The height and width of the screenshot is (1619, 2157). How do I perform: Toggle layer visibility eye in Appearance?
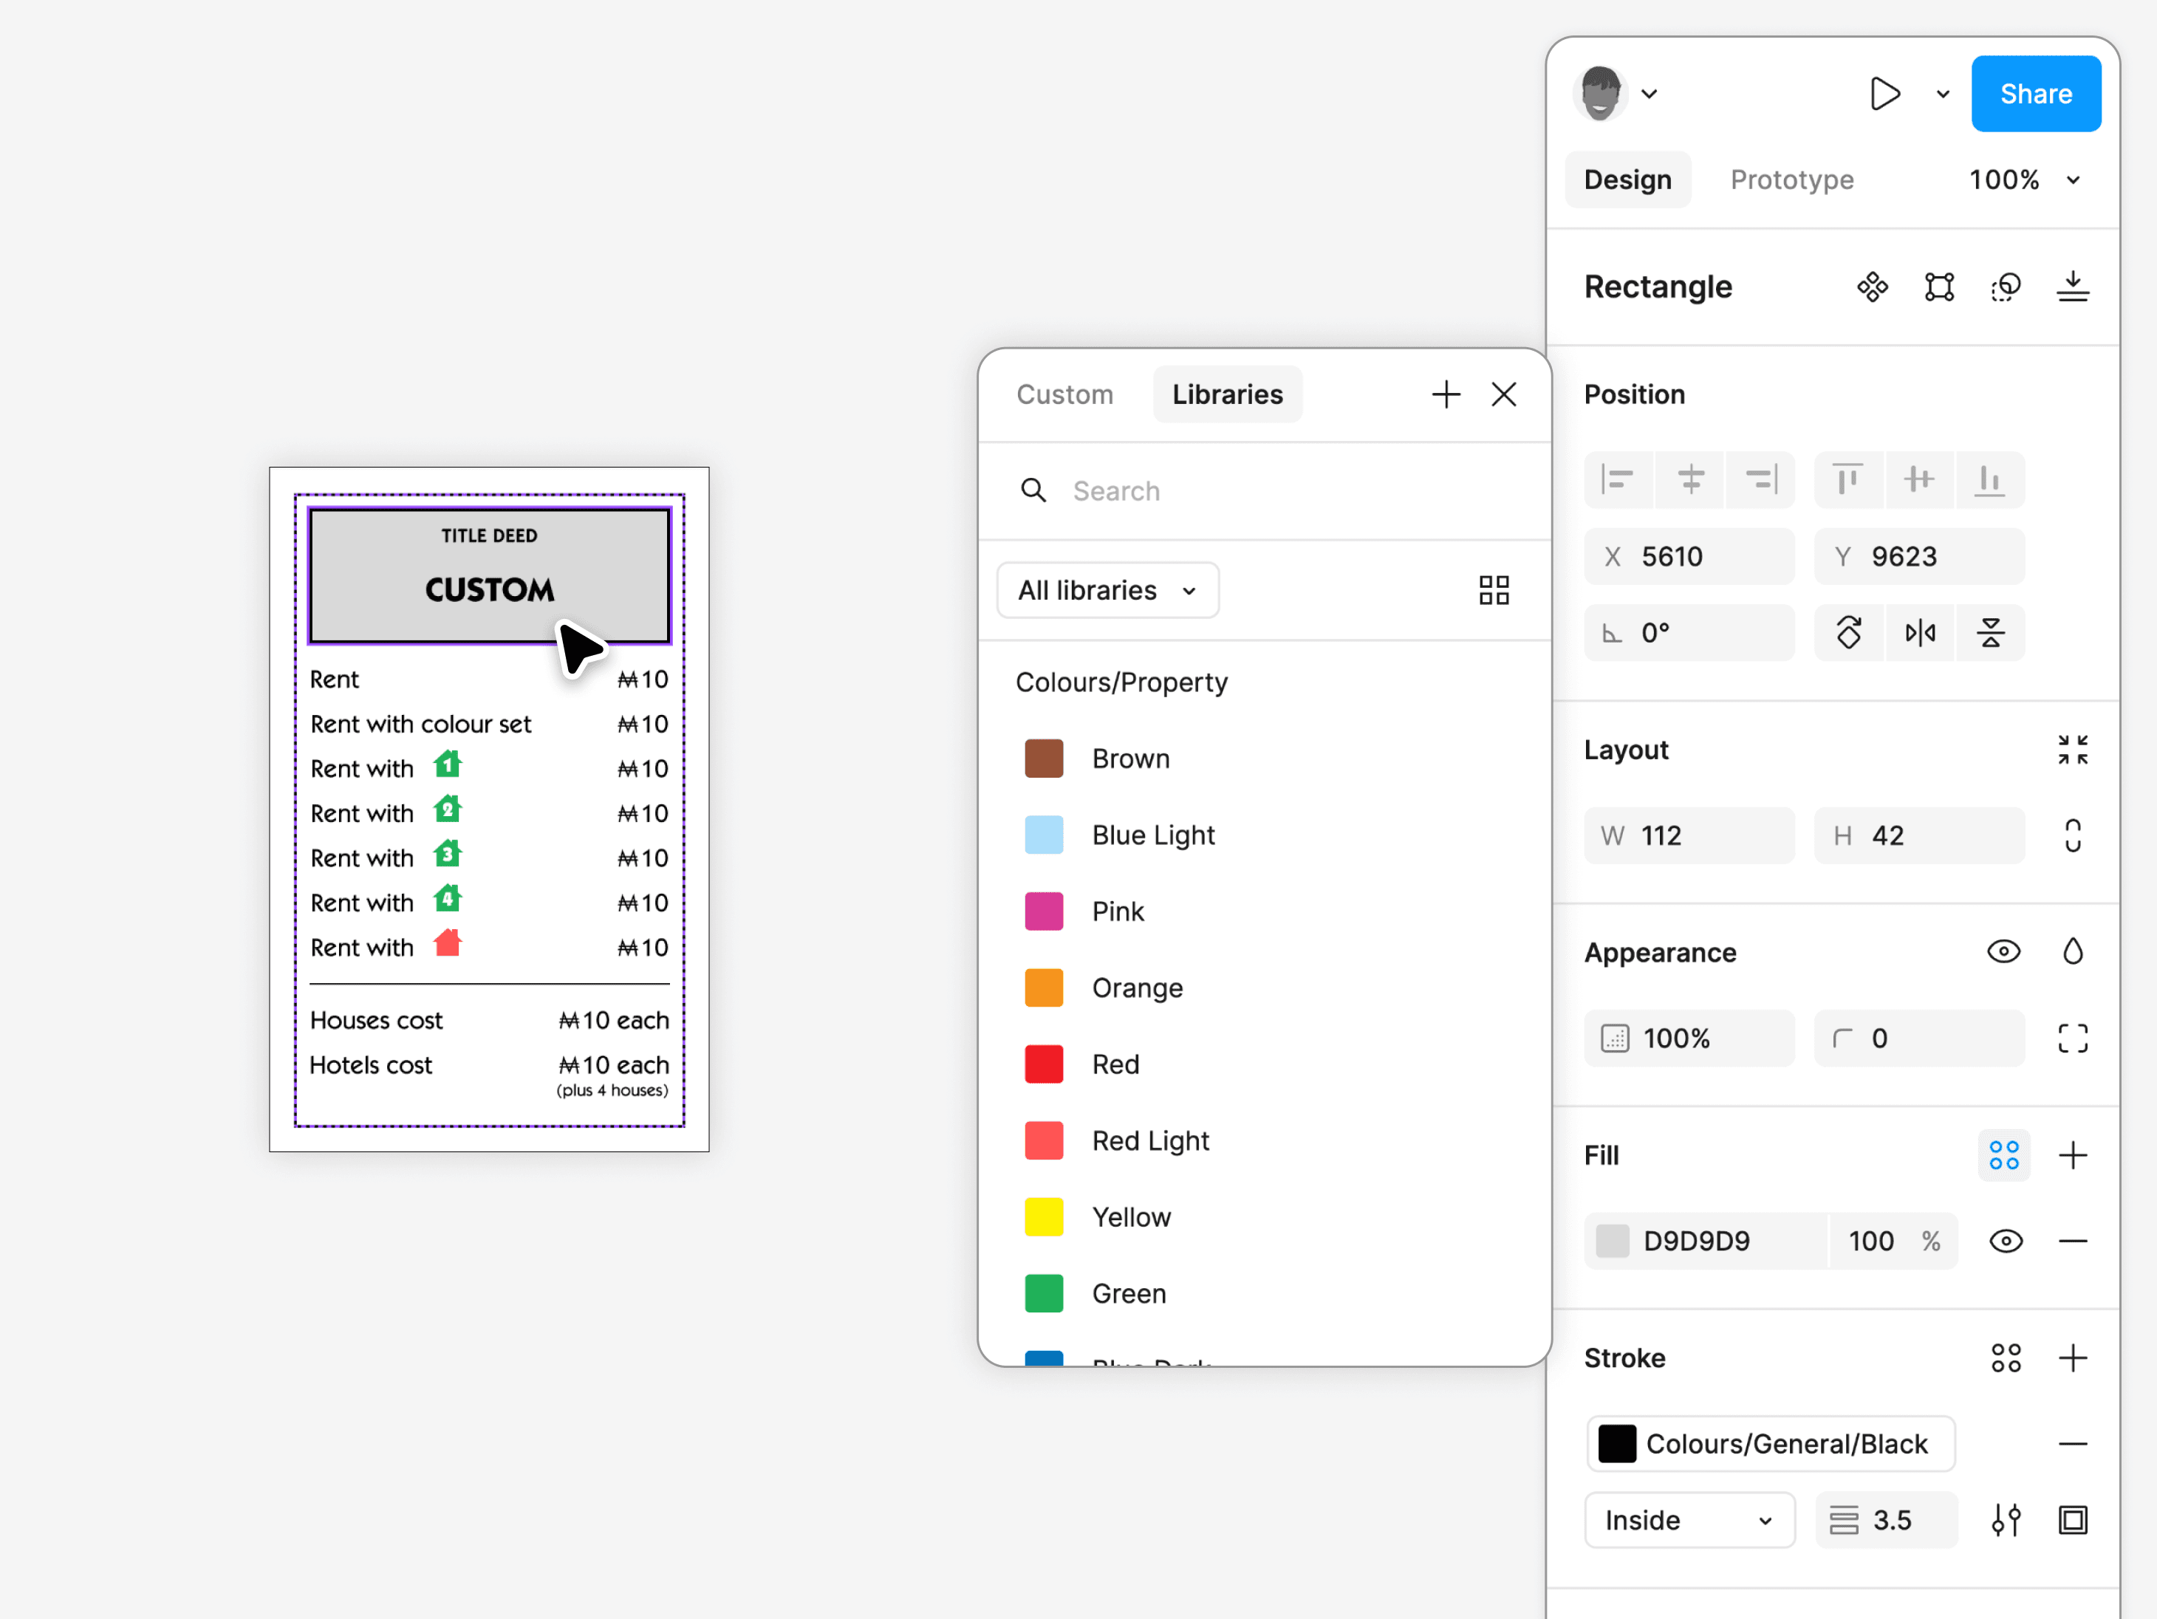click(2003, 952)
